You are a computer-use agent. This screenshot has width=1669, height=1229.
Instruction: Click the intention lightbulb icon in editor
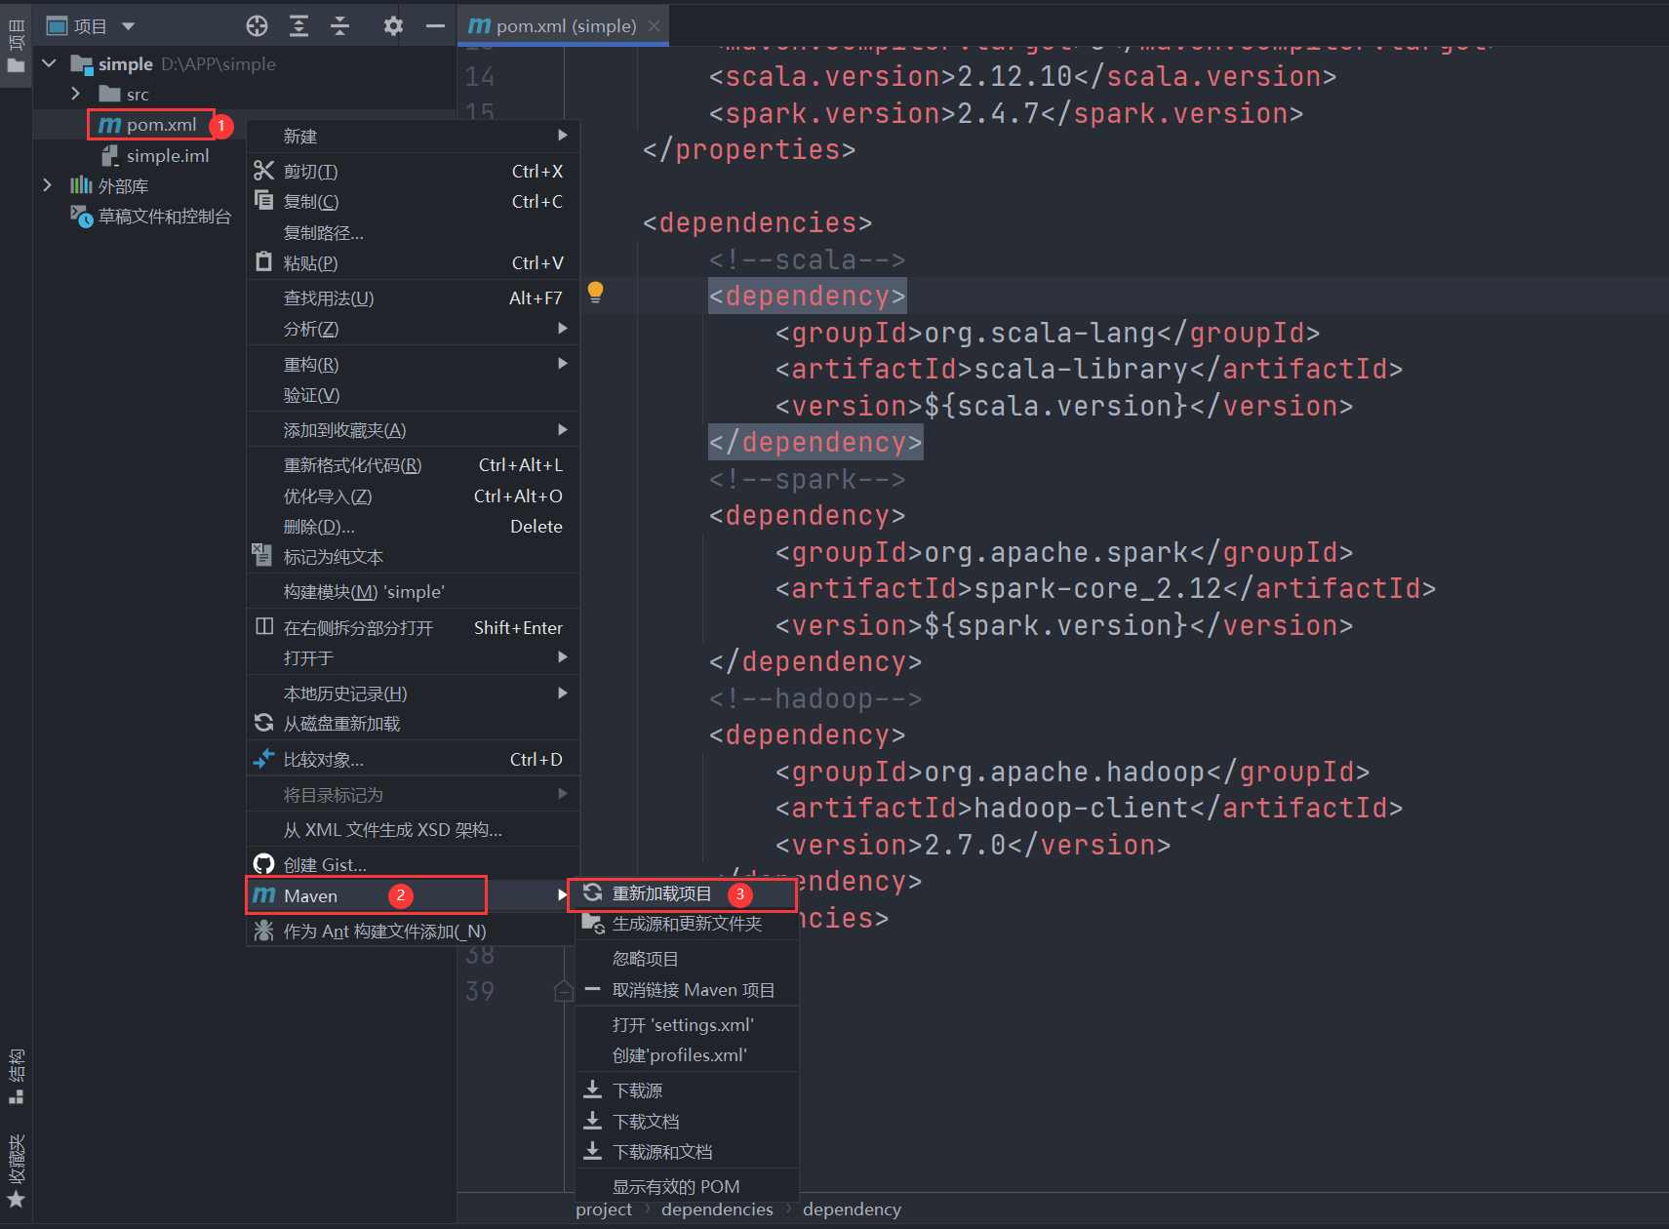point(595,292)
